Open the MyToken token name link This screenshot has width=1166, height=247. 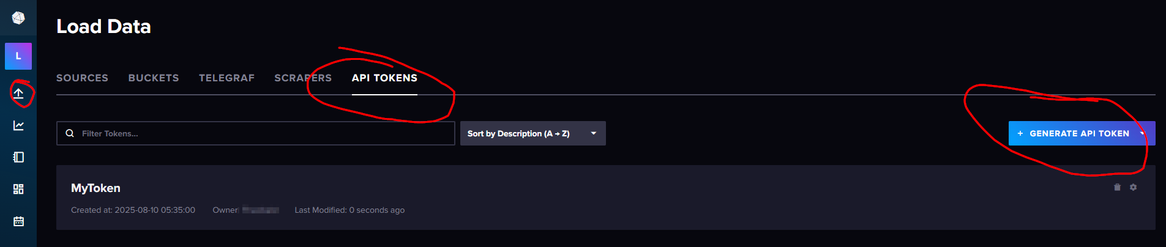pos(95,188)
